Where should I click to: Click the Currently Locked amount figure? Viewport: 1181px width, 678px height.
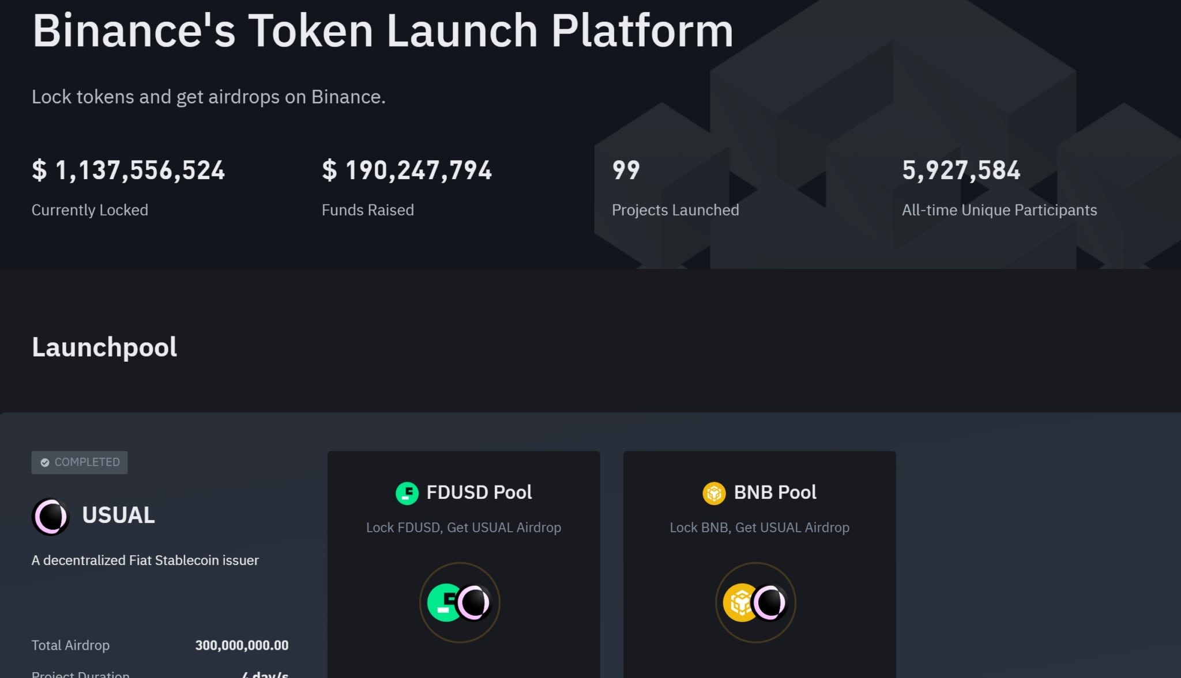129,171
